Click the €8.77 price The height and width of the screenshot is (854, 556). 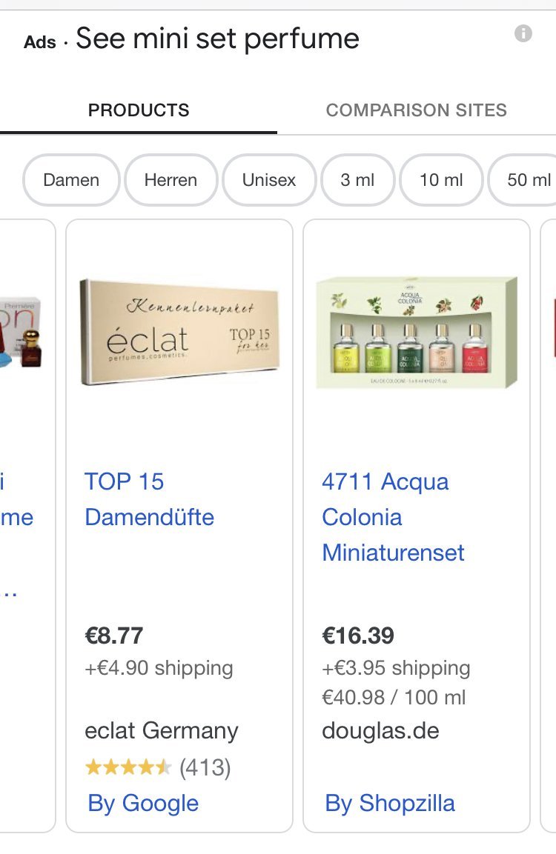pos(114,636)
